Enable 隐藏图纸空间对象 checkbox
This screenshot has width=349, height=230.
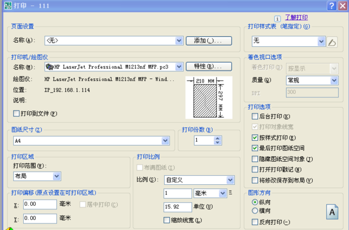point(254,159)
